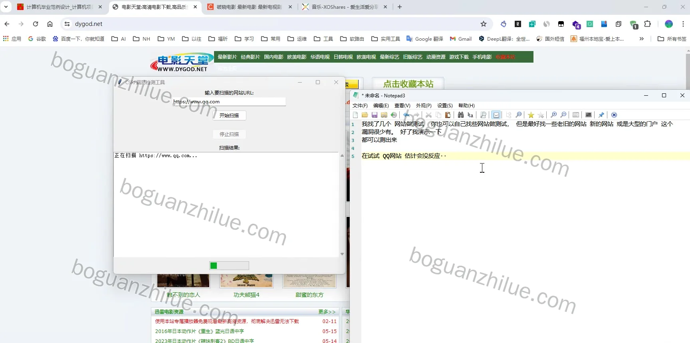Open the Chrome Extensions puzzle icon

point(648,24)
